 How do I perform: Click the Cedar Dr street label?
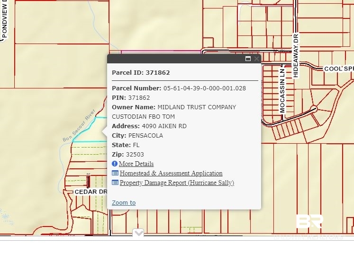tap(91, 192)
